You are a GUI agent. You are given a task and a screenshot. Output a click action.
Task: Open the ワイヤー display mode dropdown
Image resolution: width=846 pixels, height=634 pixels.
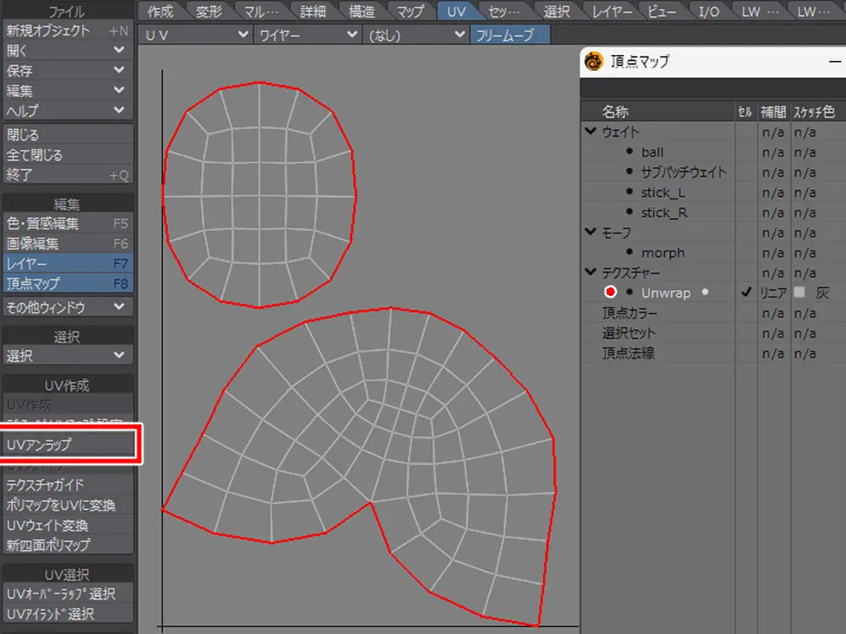pyautogui.click(x=307, y=35)
